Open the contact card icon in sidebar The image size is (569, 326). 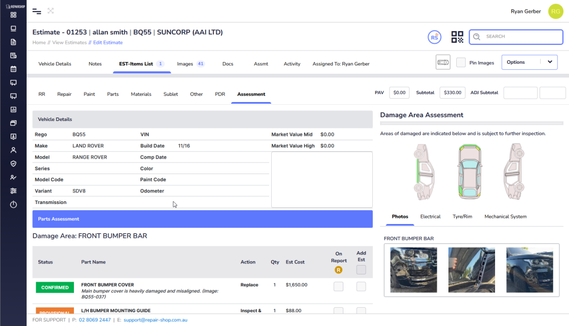pyautogui.click(x=13, y=136)
